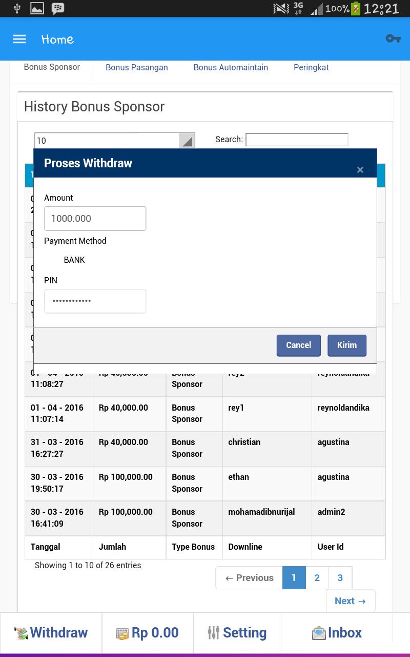Select downline cell christian
This screenshot has width=410, height=657.
pos(267,449)
